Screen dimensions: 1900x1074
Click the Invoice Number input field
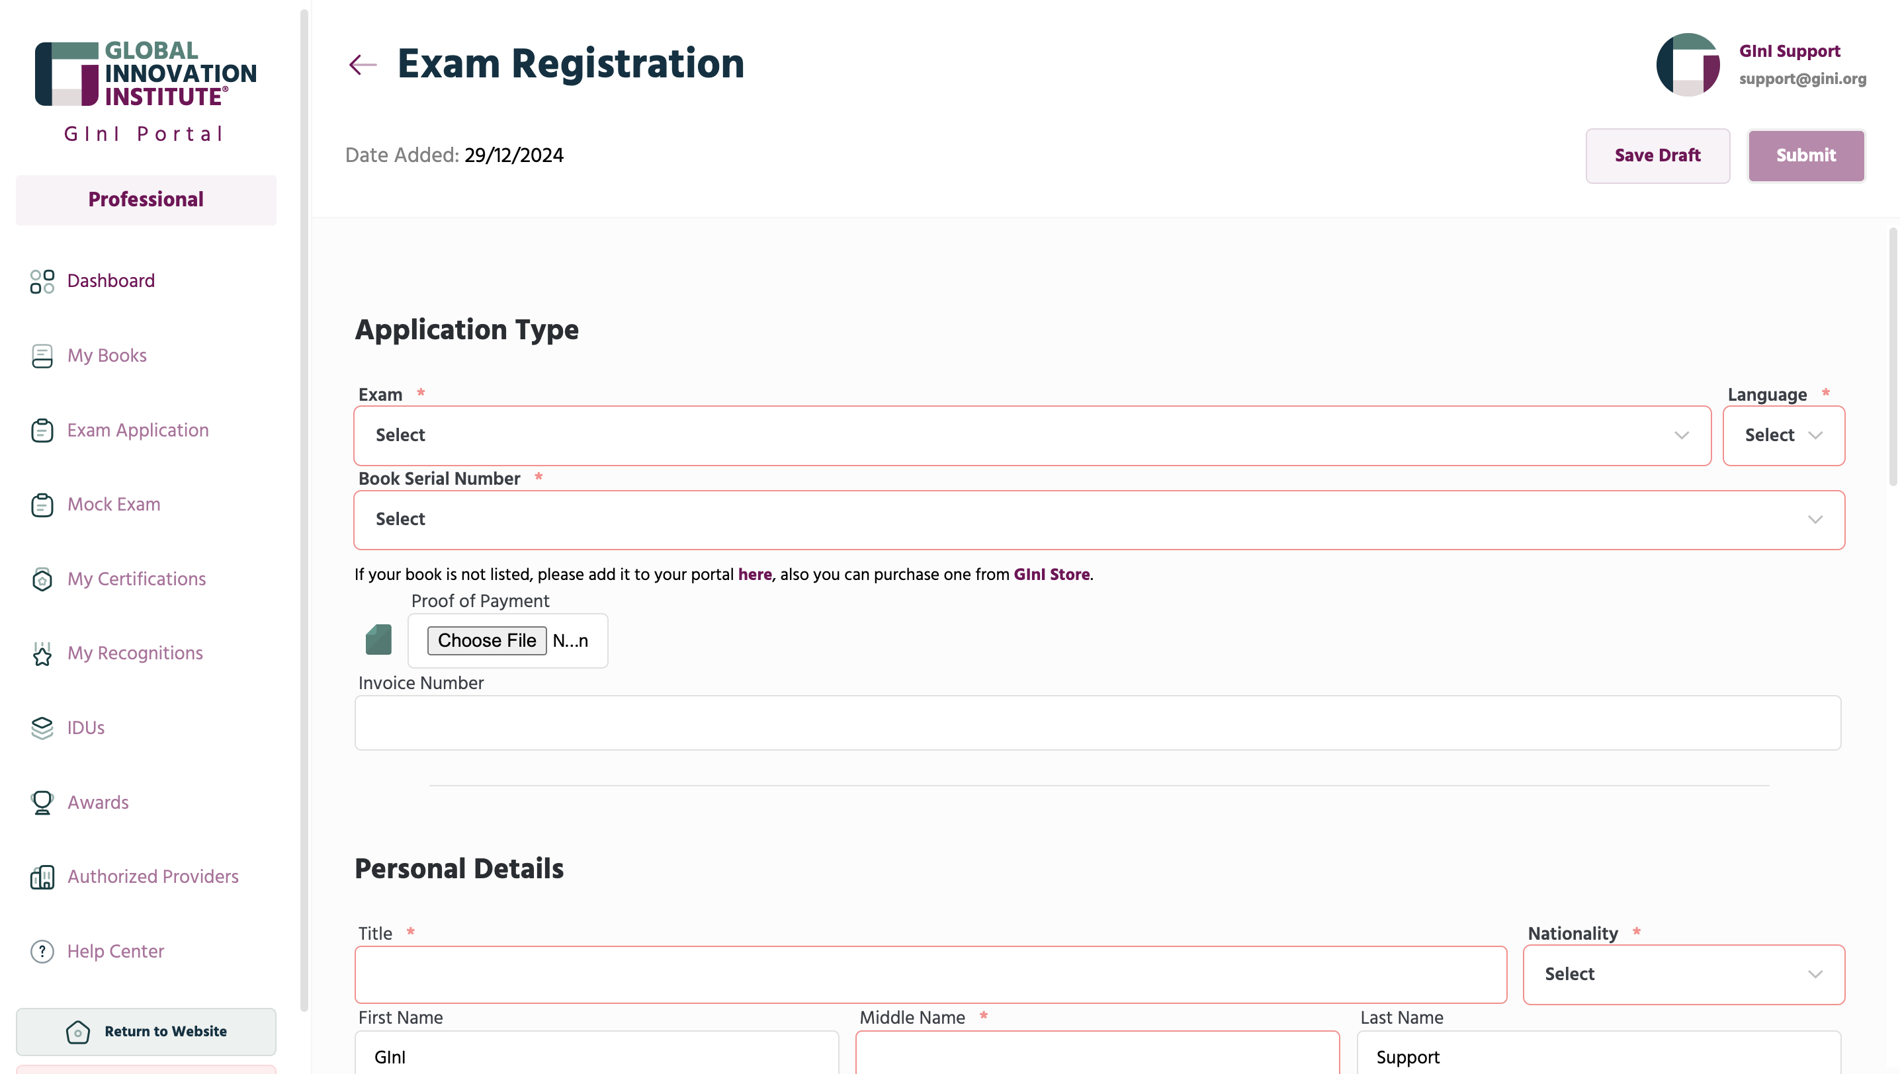click(1098, 723)
